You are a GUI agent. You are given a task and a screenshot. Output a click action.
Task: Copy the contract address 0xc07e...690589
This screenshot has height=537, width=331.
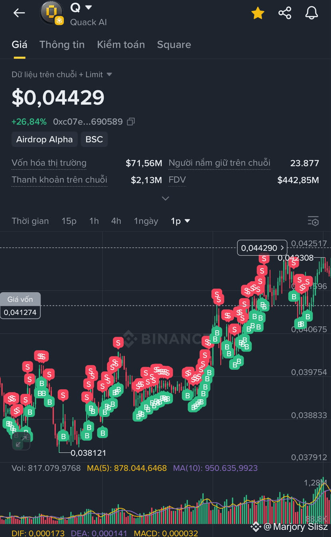tap(131, 122)
